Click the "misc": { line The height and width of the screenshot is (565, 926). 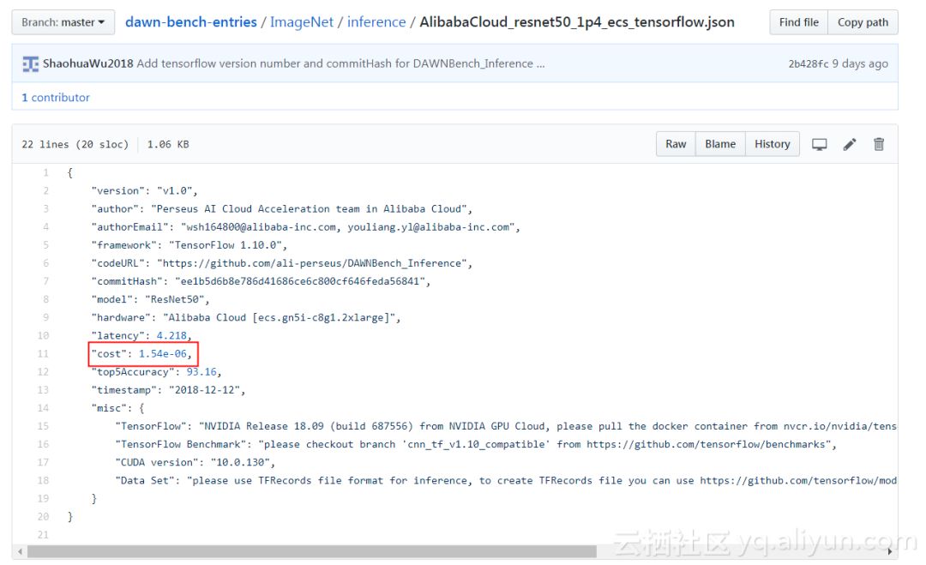pyautogui.click(x=117, y=408)
